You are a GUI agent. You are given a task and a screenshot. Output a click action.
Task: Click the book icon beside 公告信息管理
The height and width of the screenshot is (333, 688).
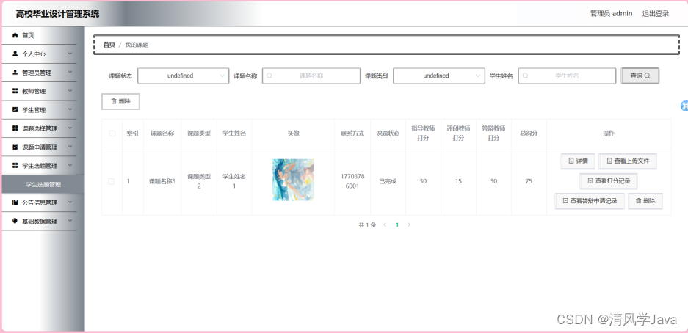point(15,202)
